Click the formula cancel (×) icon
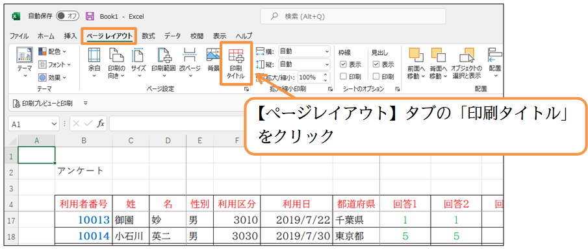 [x=77, y=124]
